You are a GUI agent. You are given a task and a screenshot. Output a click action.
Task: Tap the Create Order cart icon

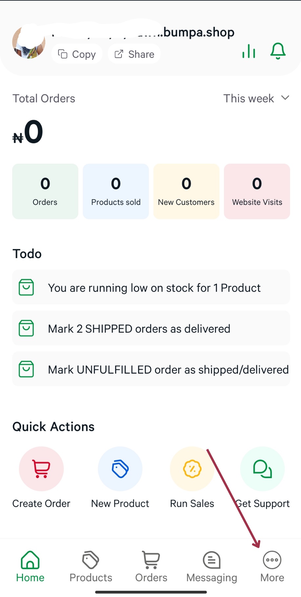tap(41, 469)
